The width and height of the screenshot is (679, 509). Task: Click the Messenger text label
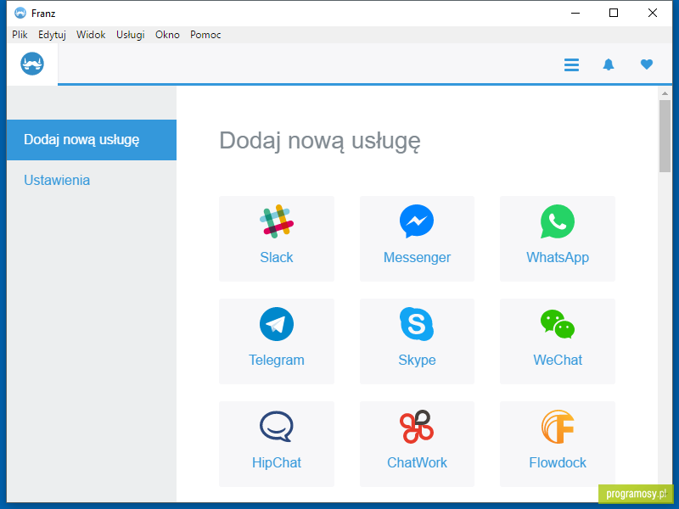point(417,258)
